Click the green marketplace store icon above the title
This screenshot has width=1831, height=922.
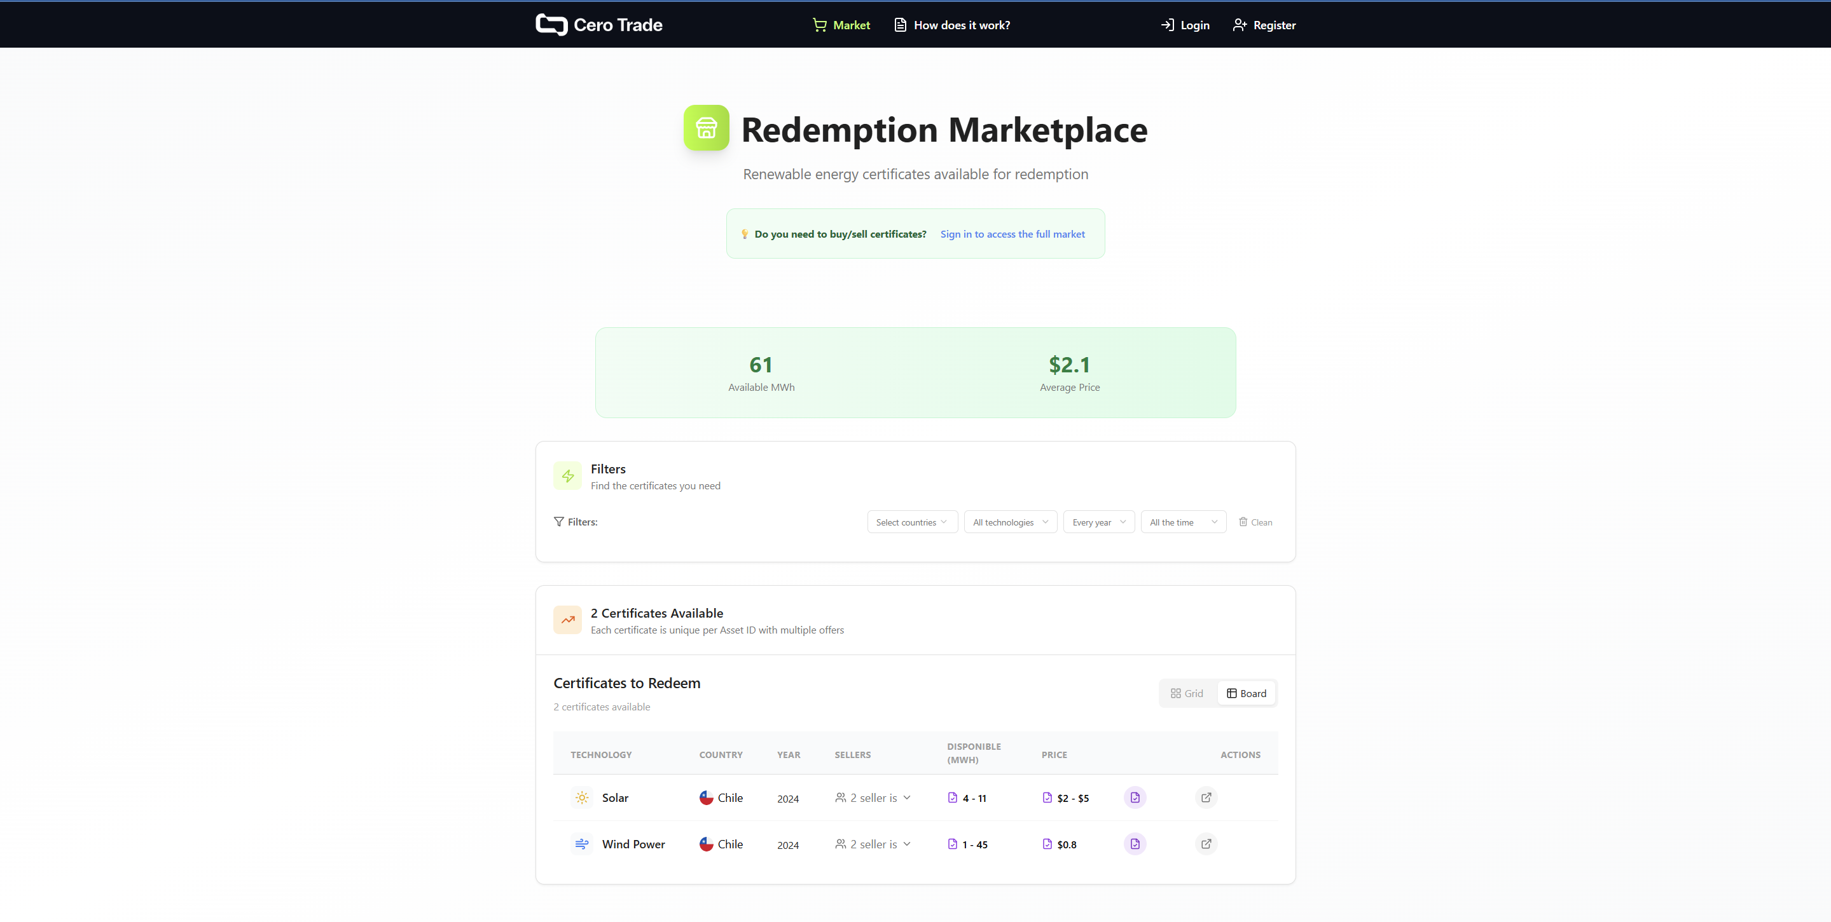[706, 128]
